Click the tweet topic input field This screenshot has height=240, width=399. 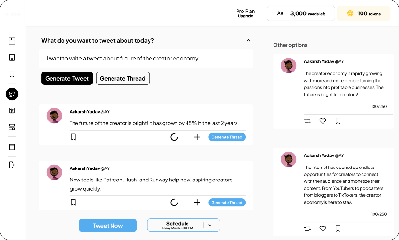[146, 59]
